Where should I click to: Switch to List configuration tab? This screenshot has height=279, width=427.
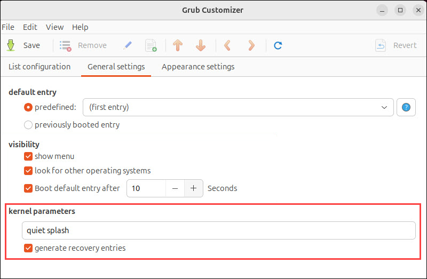pyautogui.click(x=39, y=67)
